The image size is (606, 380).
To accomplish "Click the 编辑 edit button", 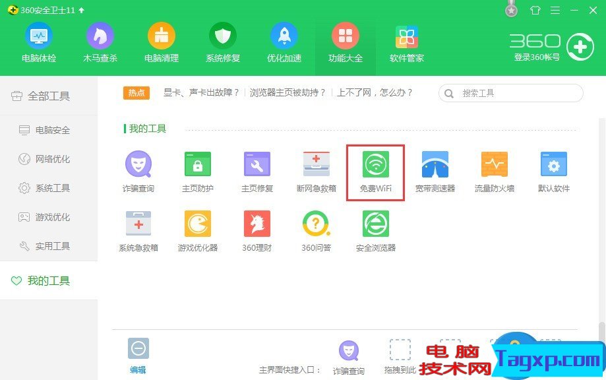I will 138,356.
